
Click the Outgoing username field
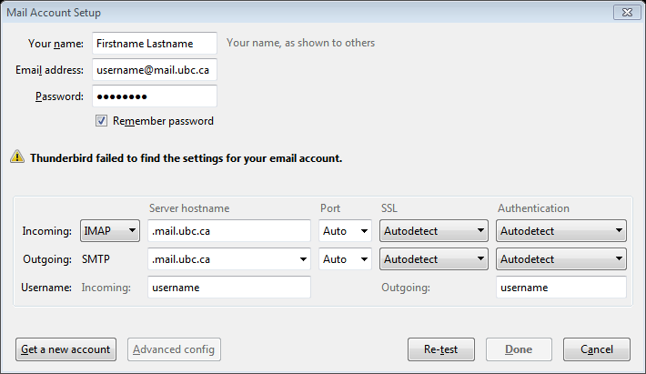[561, 288]
